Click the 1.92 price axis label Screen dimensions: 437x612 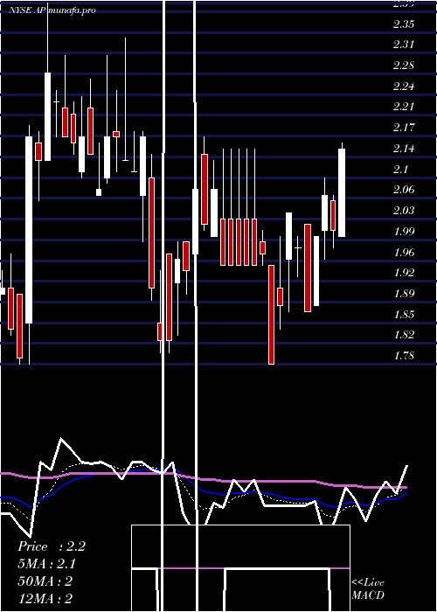click(404, 273)
